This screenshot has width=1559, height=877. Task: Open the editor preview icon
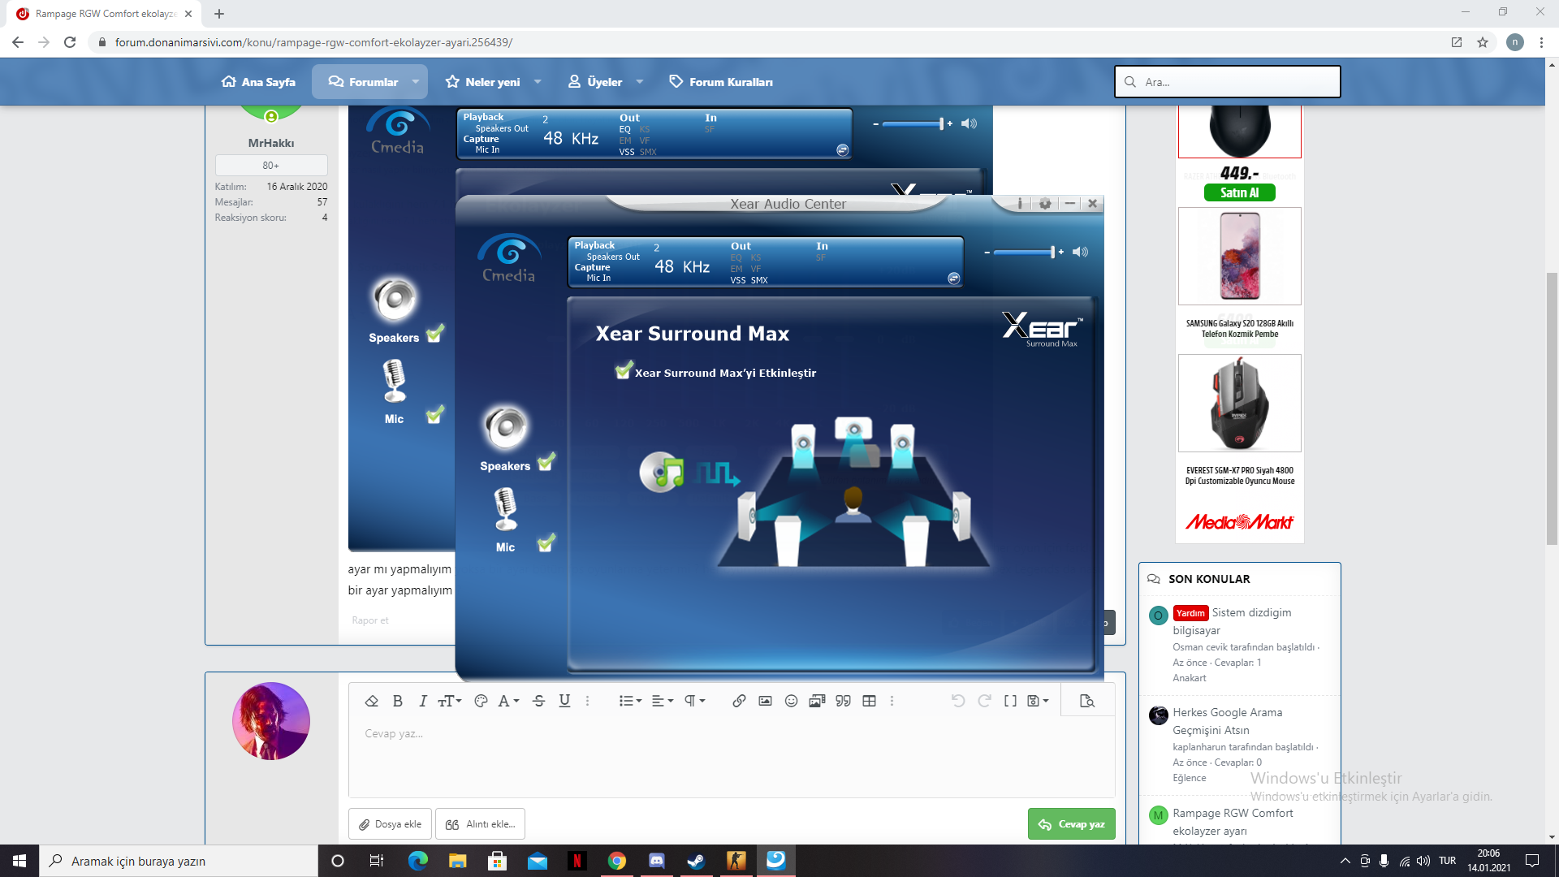(1087, 701)
